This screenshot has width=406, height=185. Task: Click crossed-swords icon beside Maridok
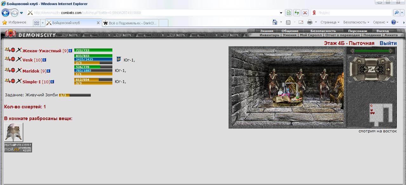click(19, 70)
